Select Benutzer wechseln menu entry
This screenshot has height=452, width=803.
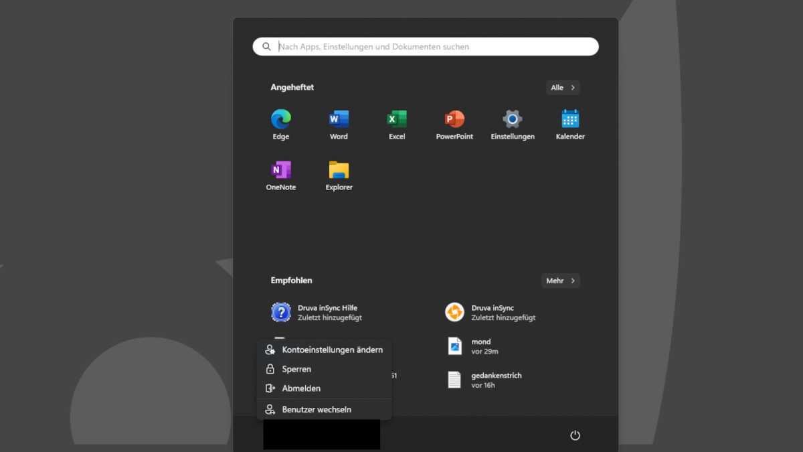coord(325,409)
